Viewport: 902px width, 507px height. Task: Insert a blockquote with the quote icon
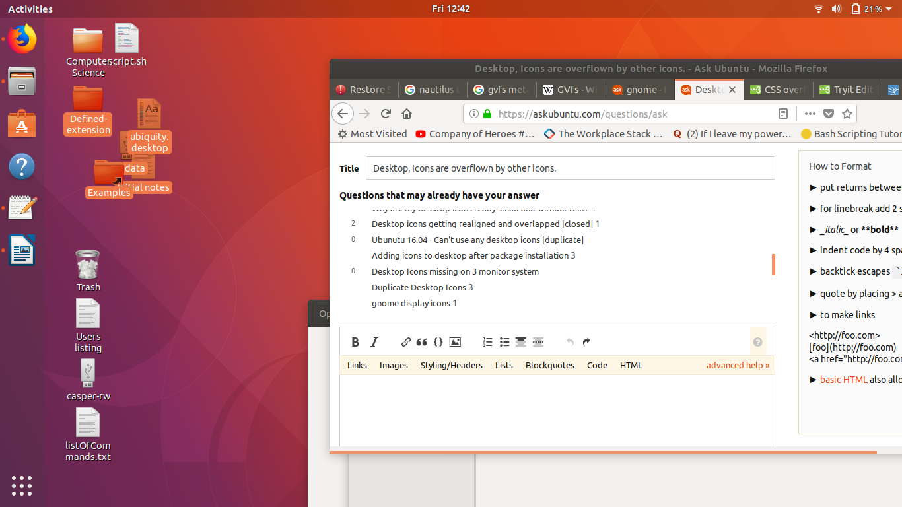tap(421, 342)
